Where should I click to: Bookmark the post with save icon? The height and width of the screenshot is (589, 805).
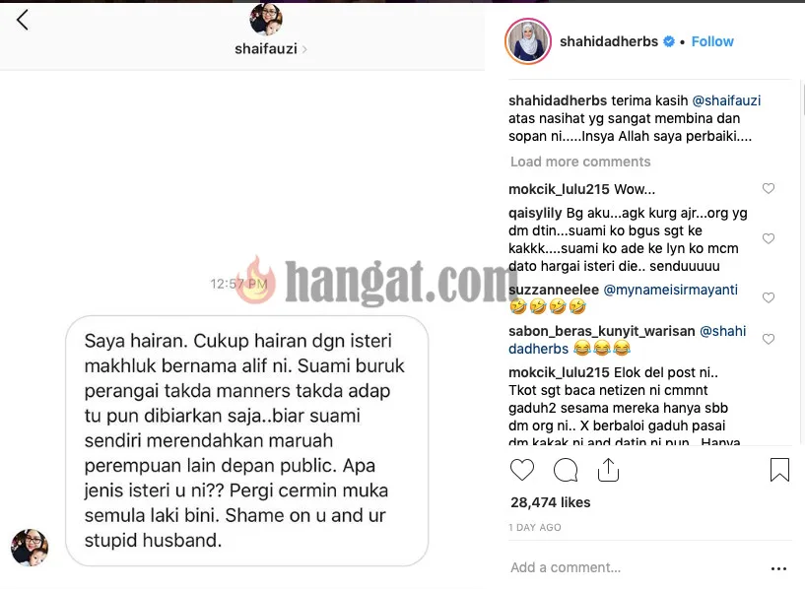[x=779, y=470]
